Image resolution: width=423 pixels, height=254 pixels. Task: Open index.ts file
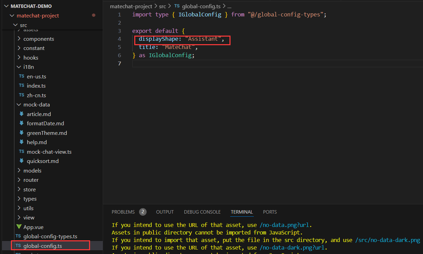[x=36, y=86]
